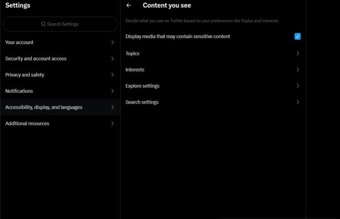
Task: Go back using the left arrow icon
Action: click(129, 5)
